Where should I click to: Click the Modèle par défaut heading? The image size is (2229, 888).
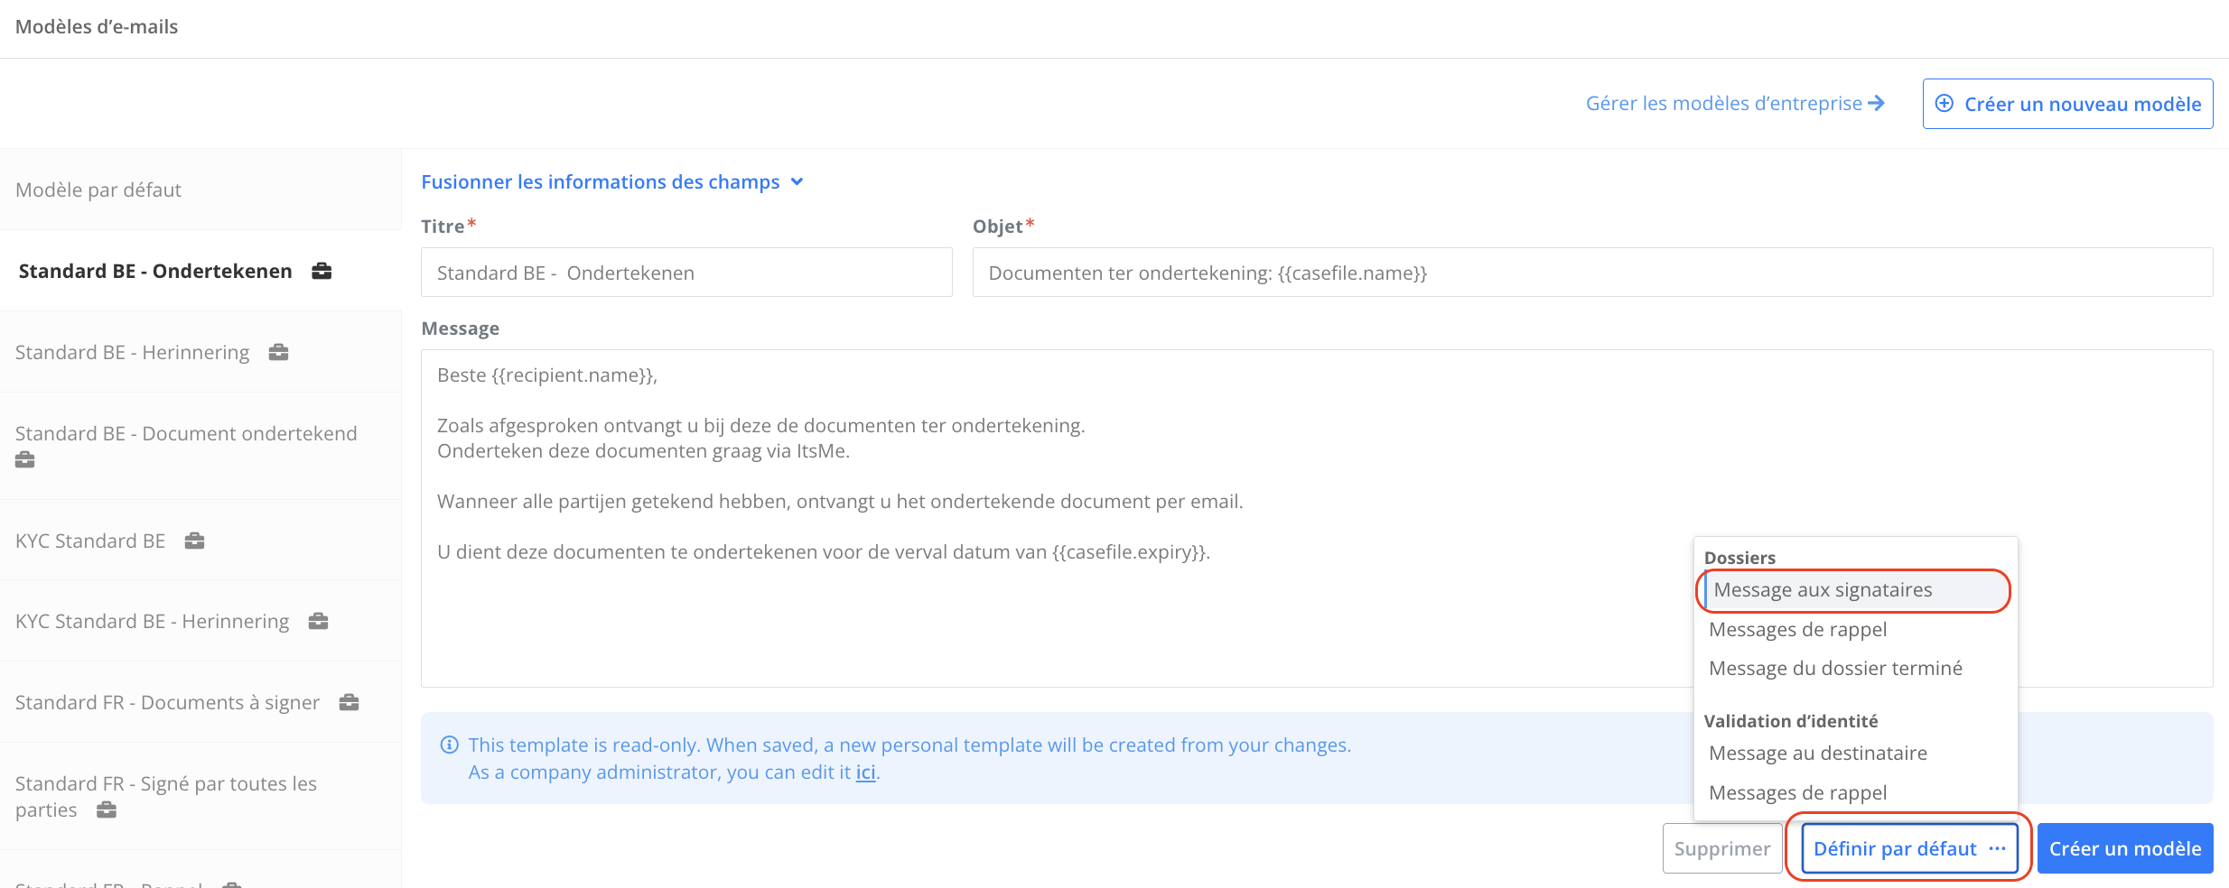98,190
